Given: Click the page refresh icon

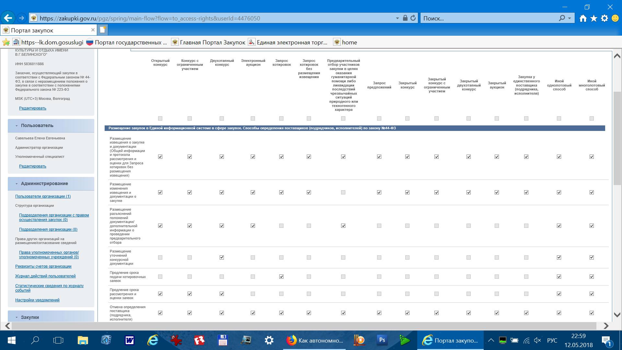Looking at the screenshot, I should click(413, 18).
